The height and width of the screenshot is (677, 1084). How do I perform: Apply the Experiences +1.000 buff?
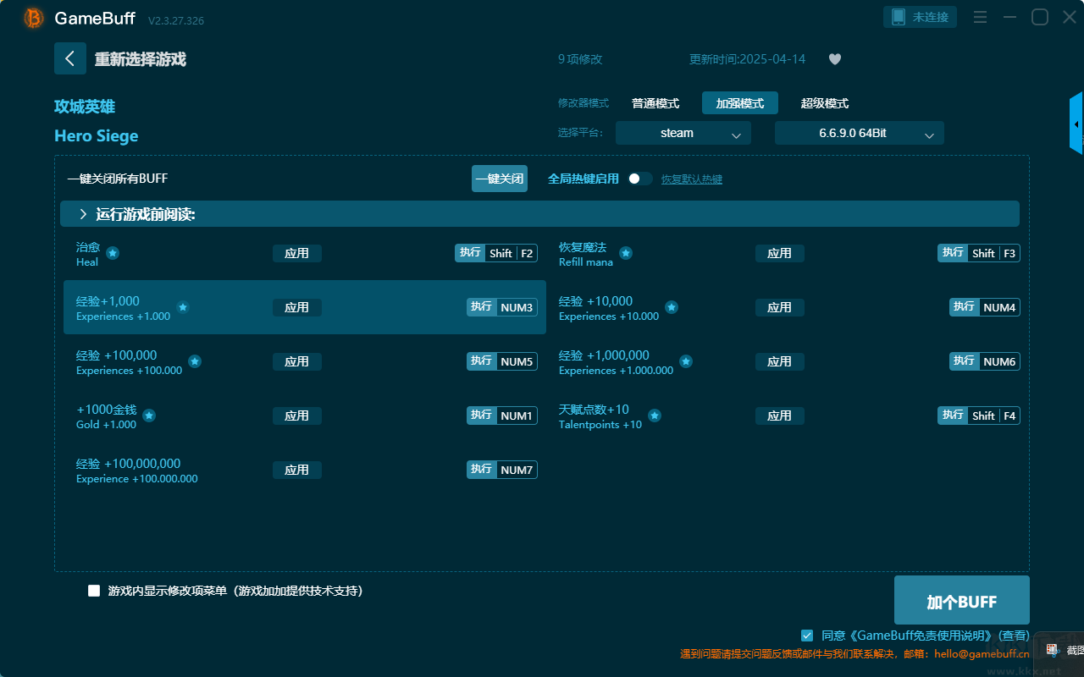(297, 307)
